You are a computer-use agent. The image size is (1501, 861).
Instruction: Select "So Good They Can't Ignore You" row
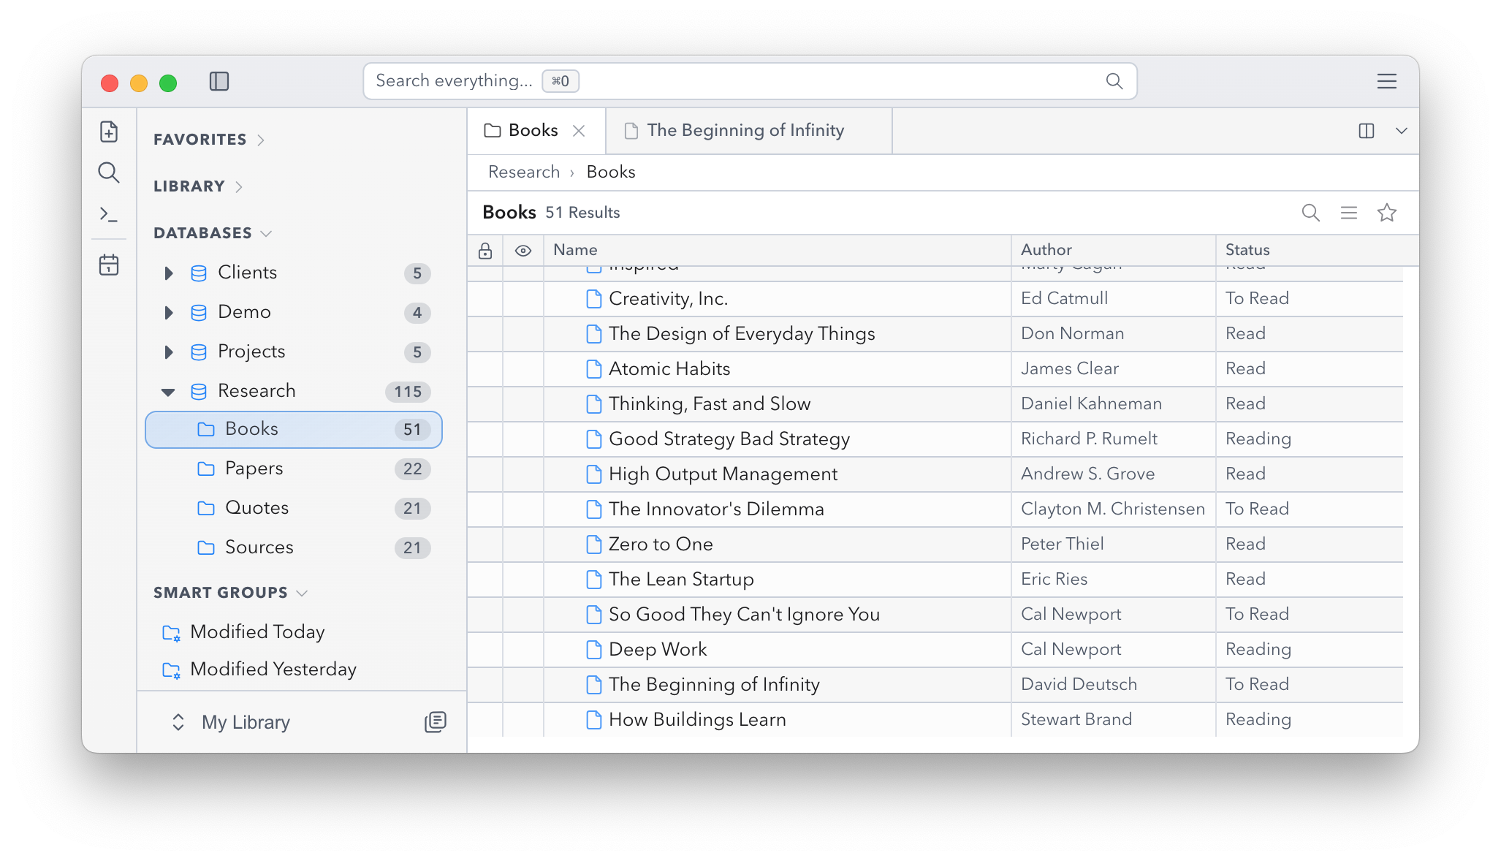(935, 615)
